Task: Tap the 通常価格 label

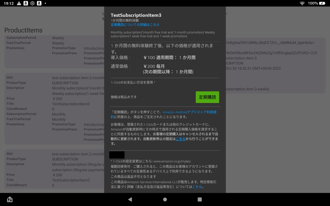Action: (x=120, y=66)
